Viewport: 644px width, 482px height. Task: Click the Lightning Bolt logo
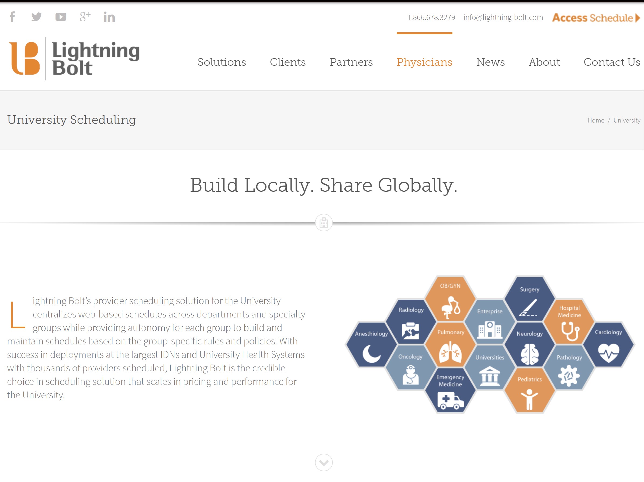click(x=74, y=58)
